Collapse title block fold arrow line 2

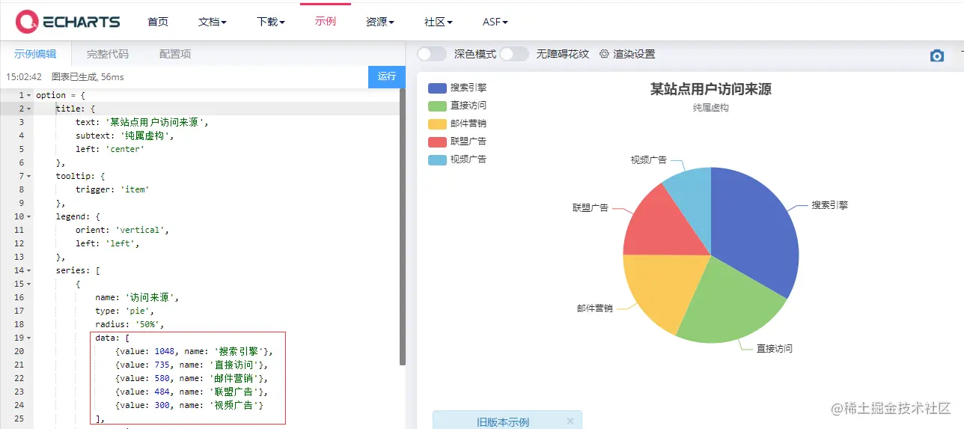pos(28,109)
